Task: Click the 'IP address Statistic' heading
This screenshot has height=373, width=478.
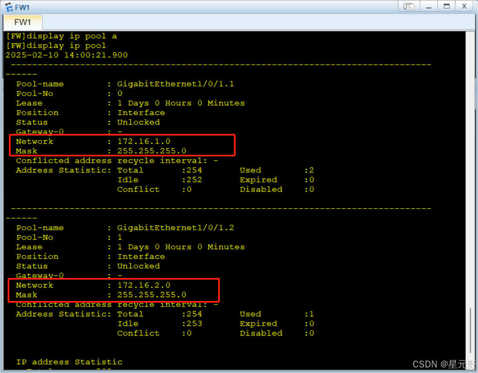Action: click(69, 362)
